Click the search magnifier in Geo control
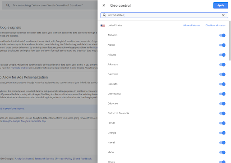Screen dimensions: 231x163 point(104,15)
